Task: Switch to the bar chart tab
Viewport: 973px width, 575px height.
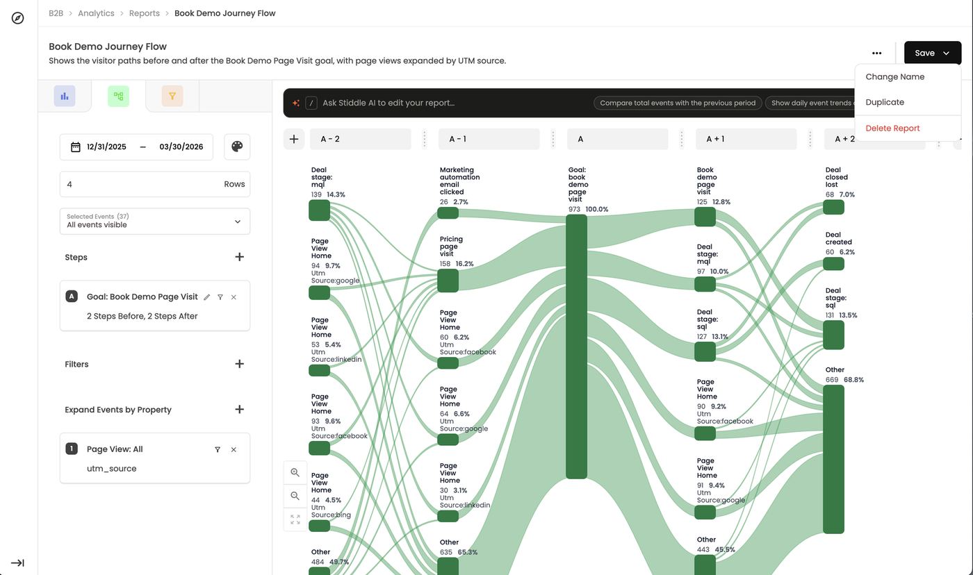Action: pos(65,97)
